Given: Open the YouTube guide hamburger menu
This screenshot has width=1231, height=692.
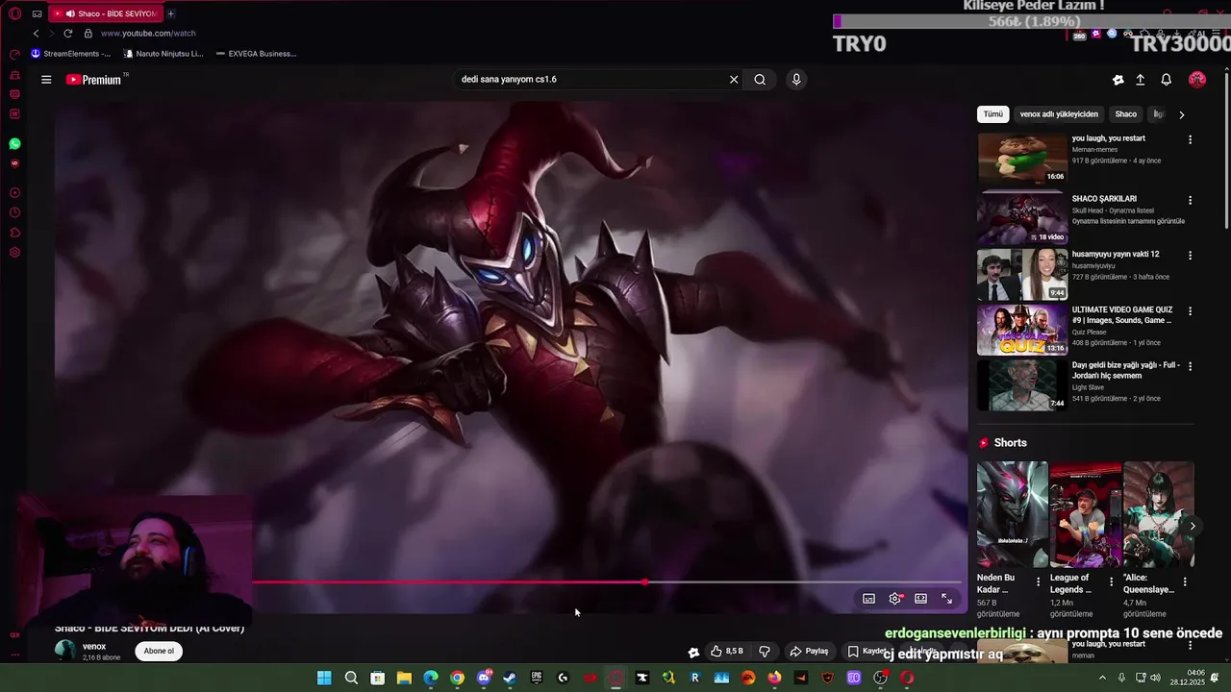Looking at the screenshot, I should (46, 80).
